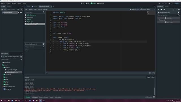Play the project
This screenshot has width=181, height=102.
pyautogui.click(x=160, y=3)
